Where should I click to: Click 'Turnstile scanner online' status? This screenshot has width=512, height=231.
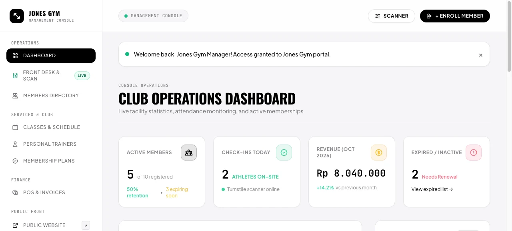(x=253, y=189)
